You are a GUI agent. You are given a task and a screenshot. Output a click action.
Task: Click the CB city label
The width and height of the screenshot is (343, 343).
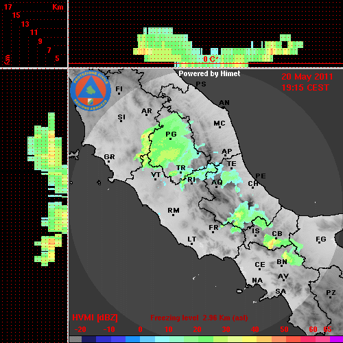(277, 234)
